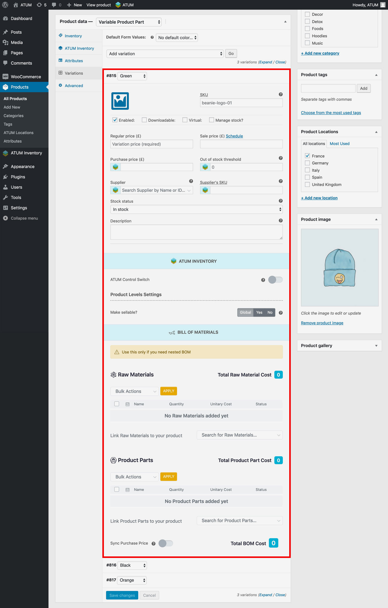388x608 pixels.
Task: Change the Green attribute dropdown on #815
Action: point(132,76)
